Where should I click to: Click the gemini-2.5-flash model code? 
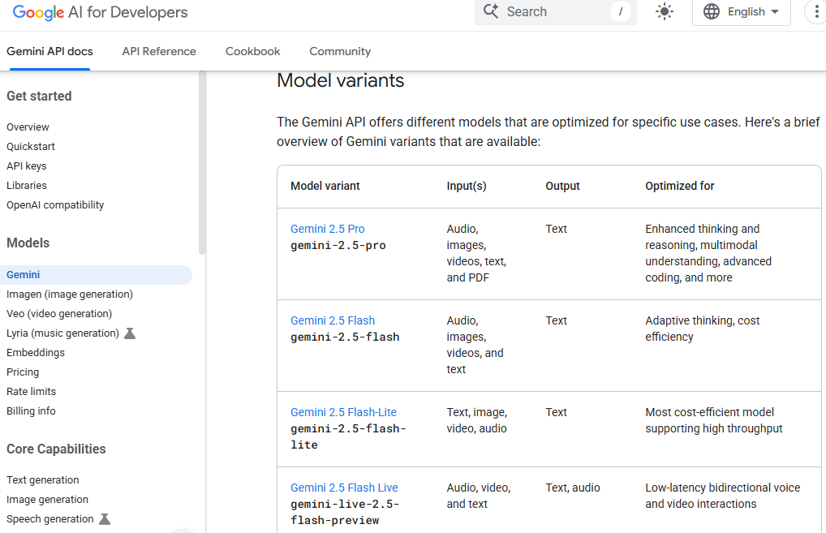tap(345, 337)
